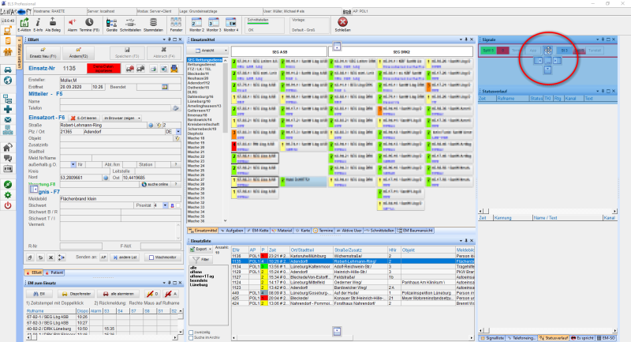
Task: Click the red Daten sperren field
Action: (104, 69)
